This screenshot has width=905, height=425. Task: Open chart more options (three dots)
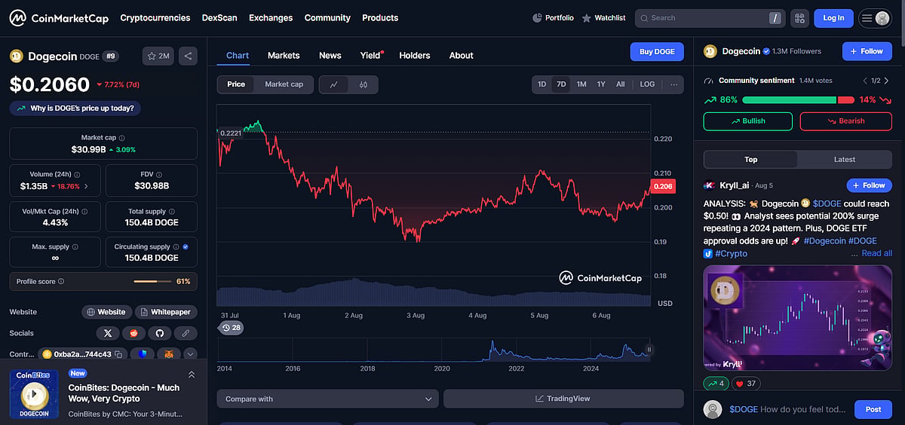pos(673,84)
